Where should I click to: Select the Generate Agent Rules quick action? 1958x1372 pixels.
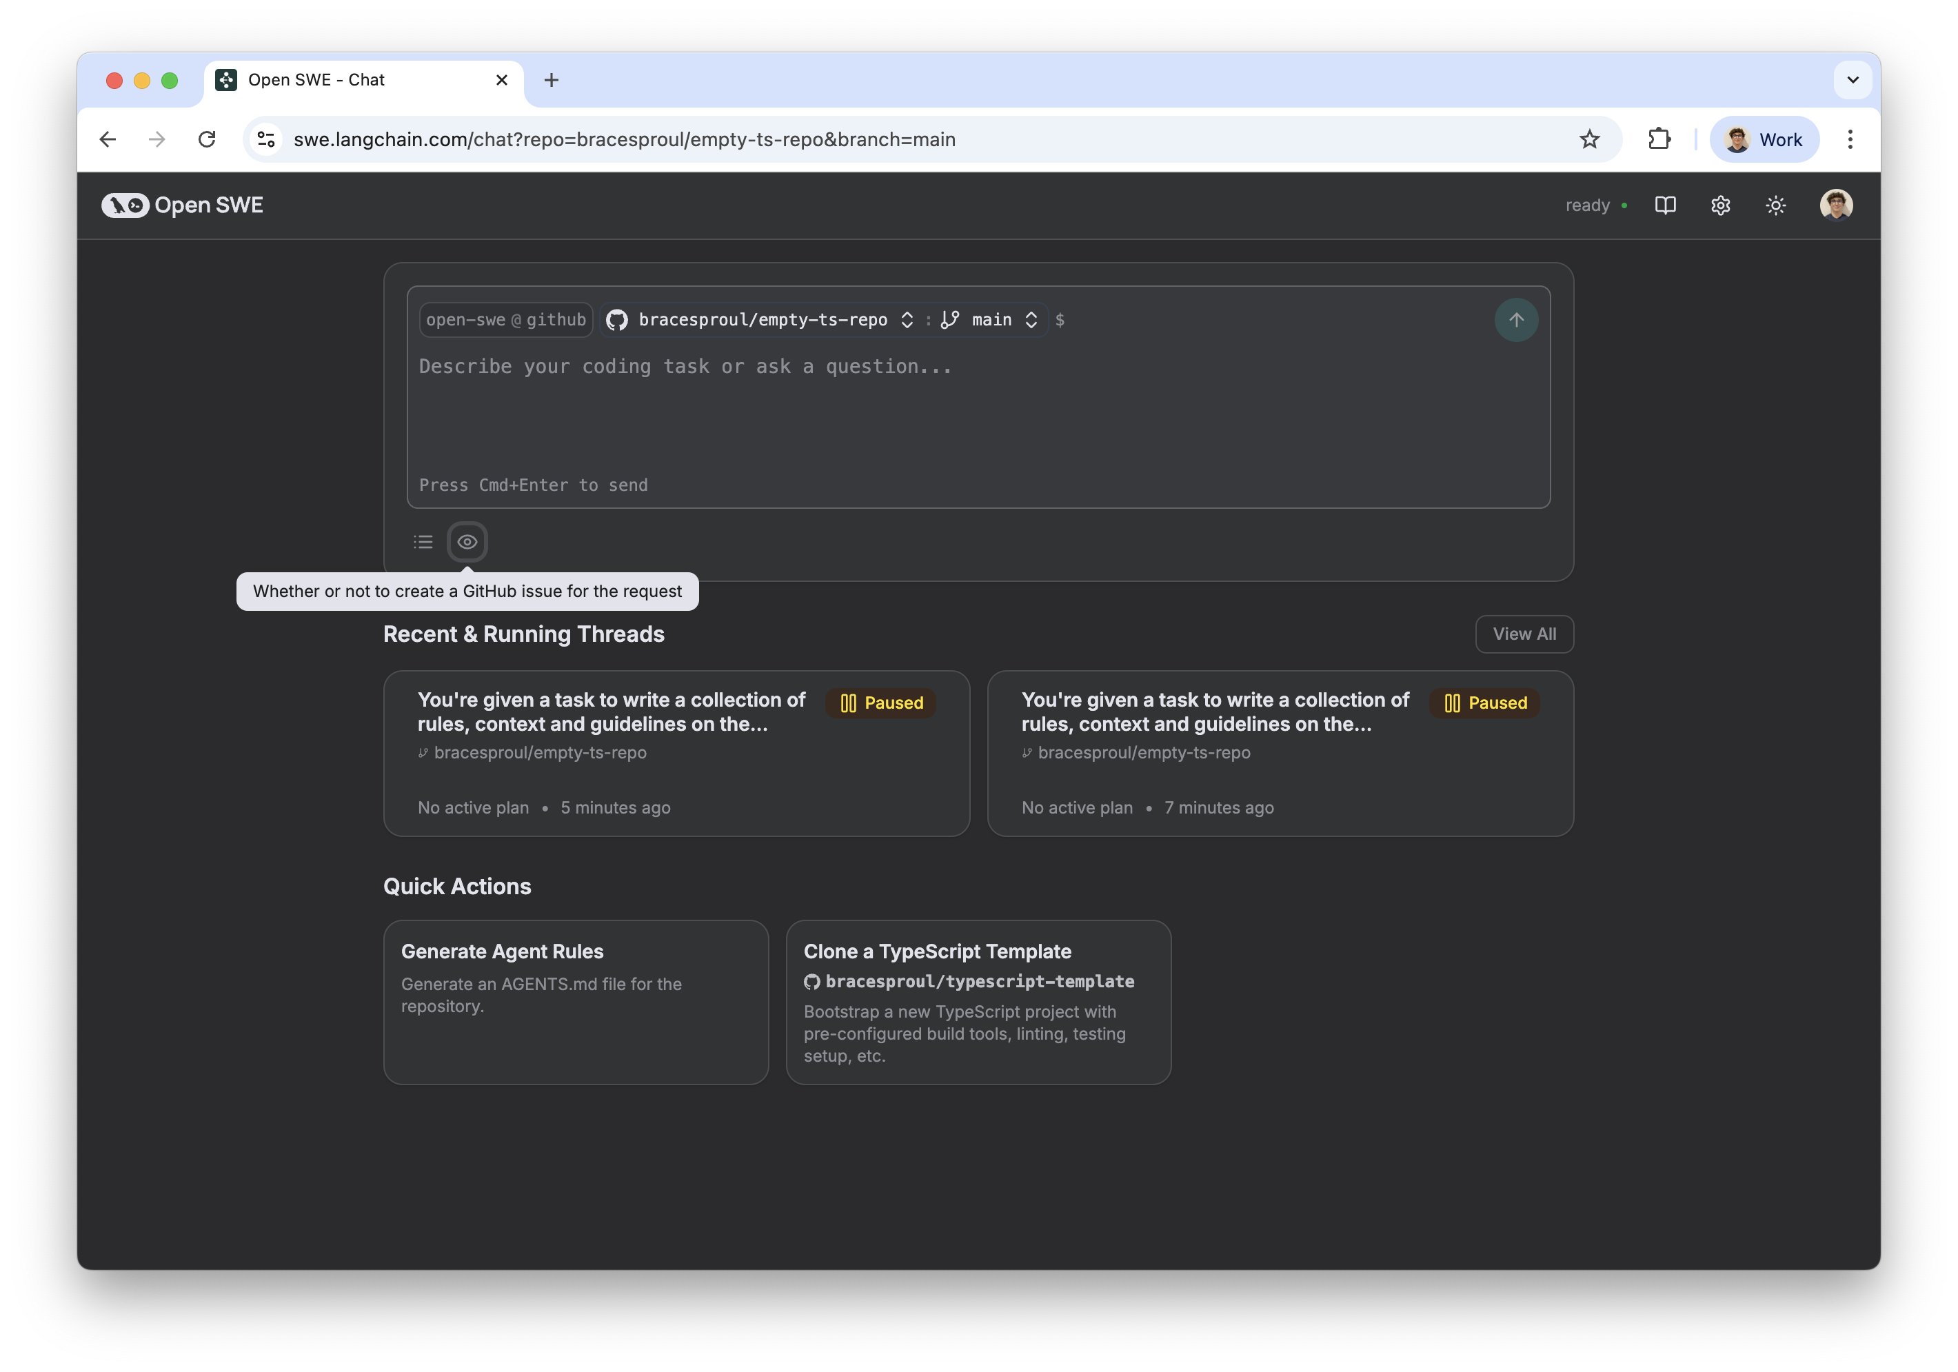576,1002
